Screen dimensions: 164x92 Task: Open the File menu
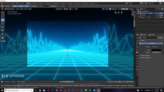coord(5,3)
